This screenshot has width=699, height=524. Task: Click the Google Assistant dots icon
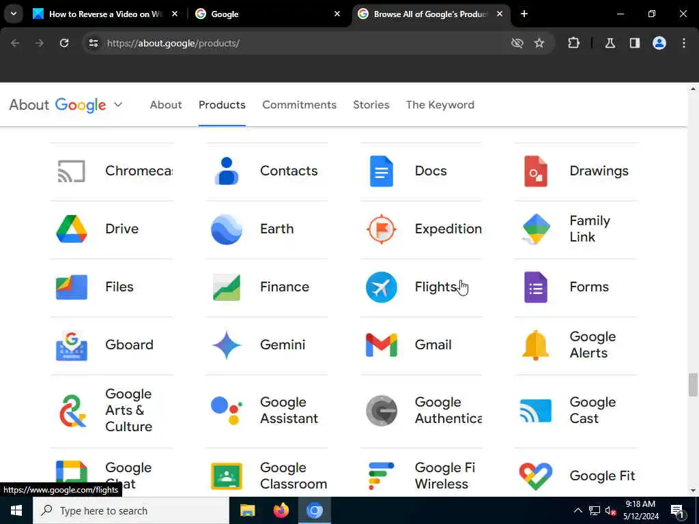227,410
